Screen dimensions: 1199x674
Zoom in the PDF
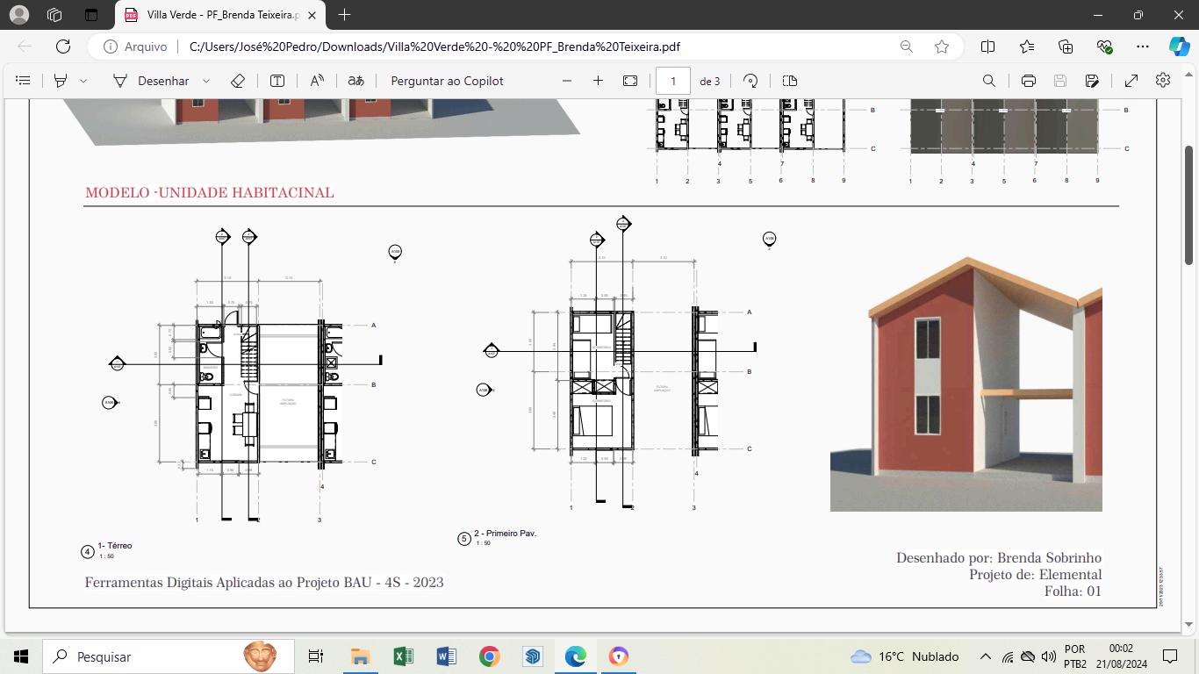point(598,81)
